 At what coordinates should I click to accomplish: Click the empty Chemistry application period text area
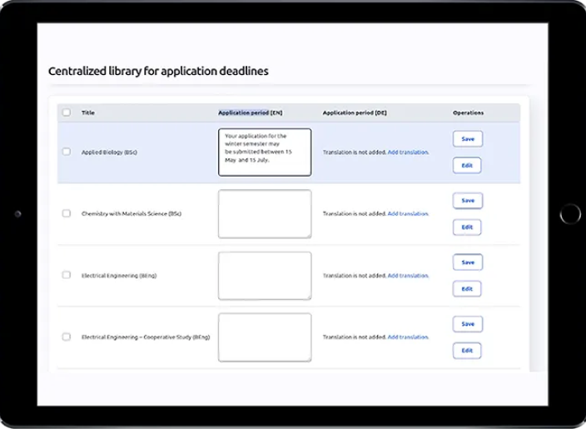pos(265,213)
